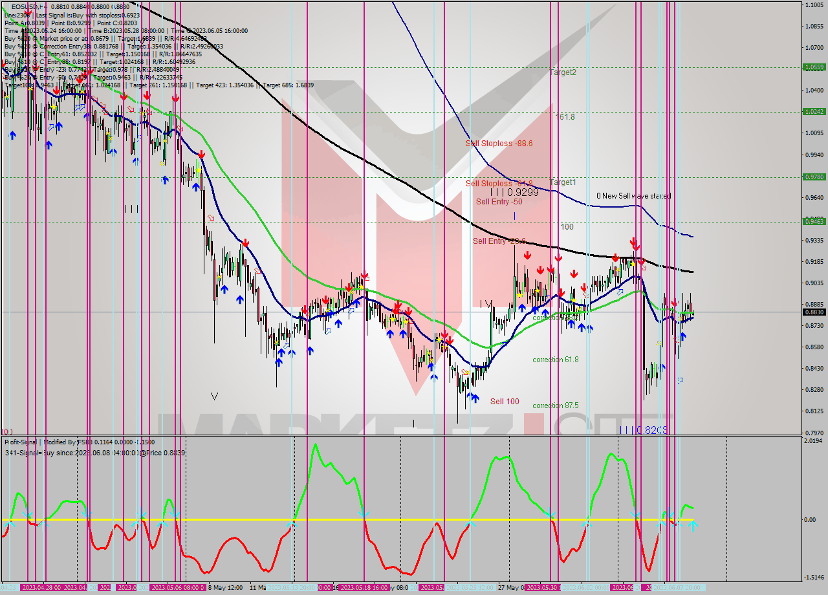This screenshot has height=595, width=828.
Task: Click the '0.8203' Point C price label
Action: pos(651,430)
